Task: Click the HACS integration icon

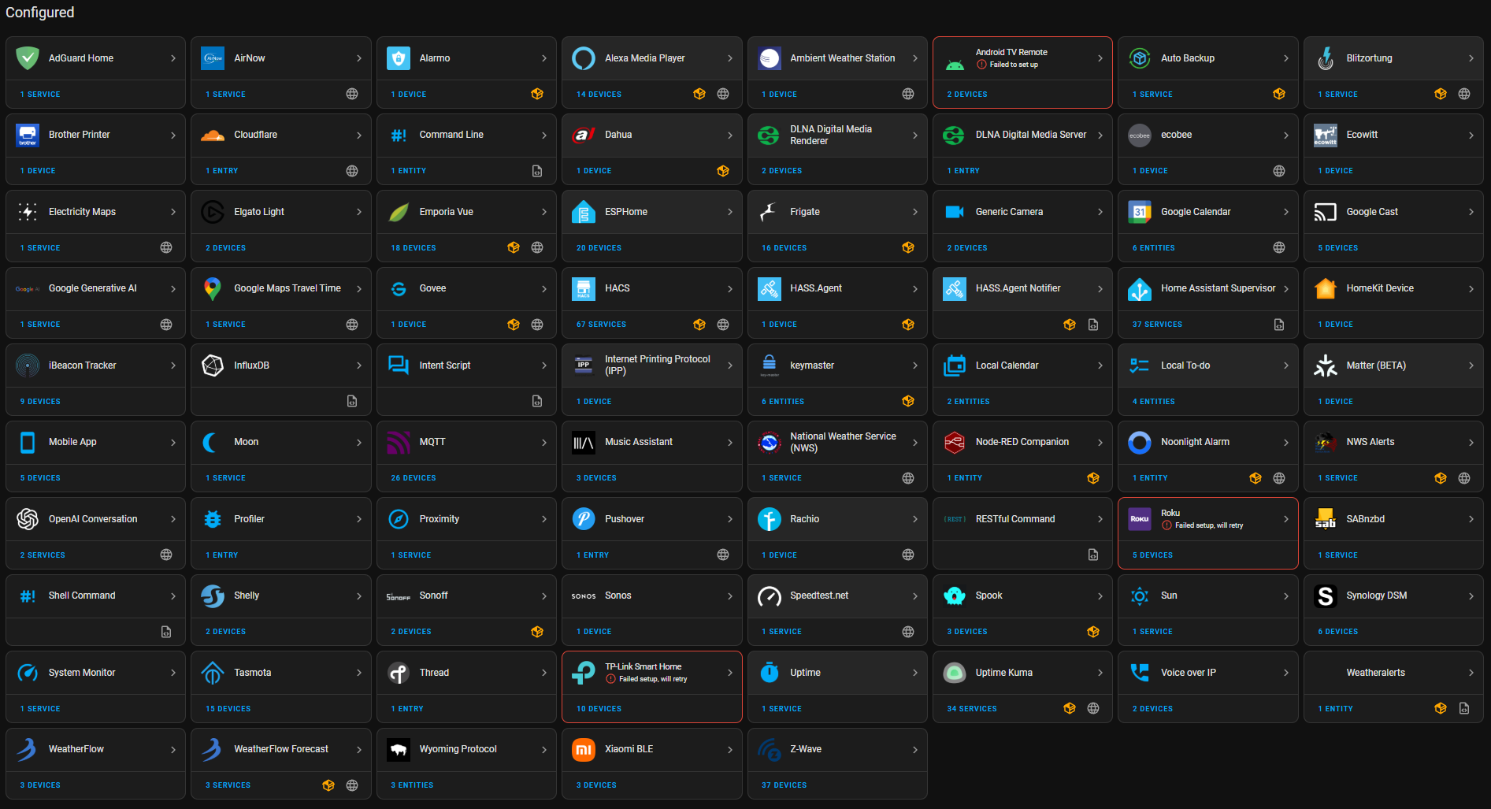Action: pos(583,288)
